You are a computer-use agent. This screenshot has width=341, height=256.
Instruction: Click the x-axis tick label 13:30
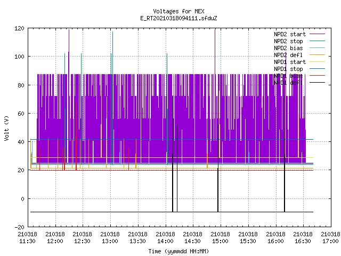pyautogui.click(x=137, y=241)
